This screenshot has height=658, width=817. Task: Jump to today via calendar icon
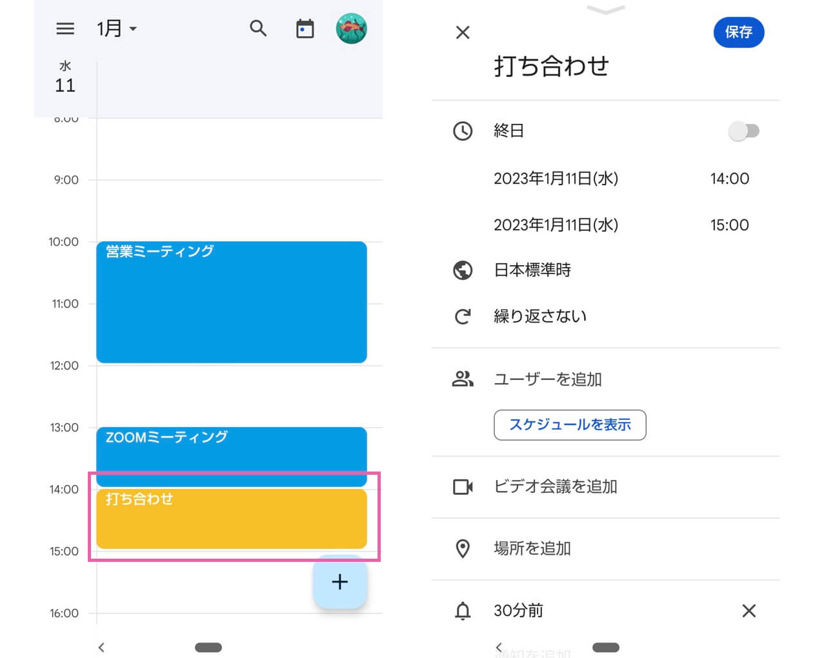pyautogui.click(x=305, y=28)
